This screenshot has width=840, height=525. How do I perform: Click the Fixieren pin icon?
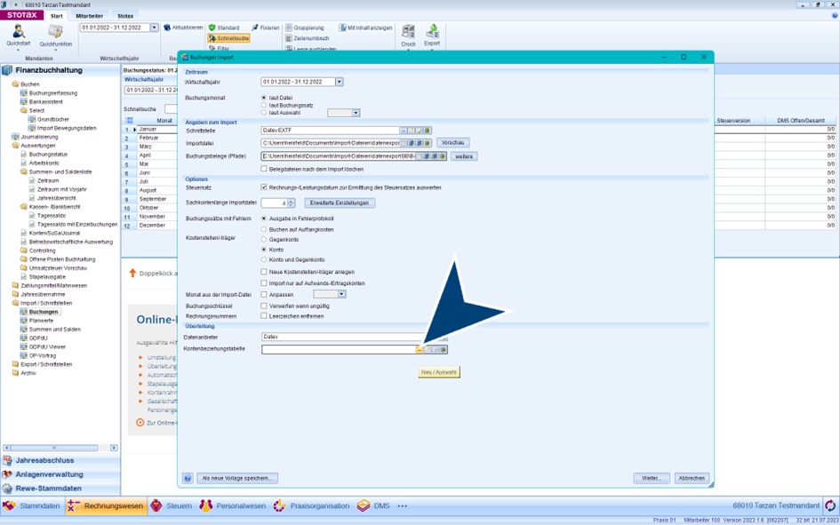(255, 28)
